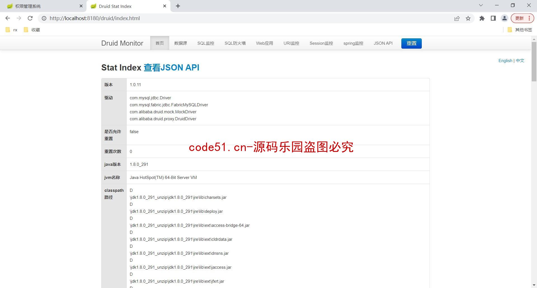Click com.mysql.jdbc.Driver driver entry

[x=150, y=98]
